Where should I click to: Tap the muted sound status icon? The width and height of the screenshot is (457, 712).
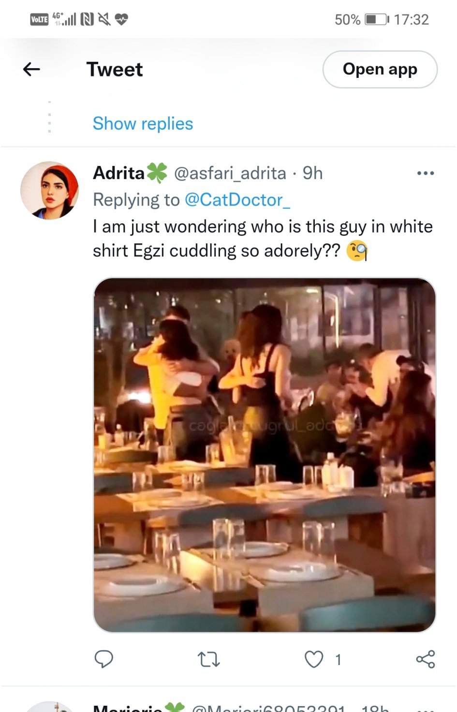[x=104, y=19]
